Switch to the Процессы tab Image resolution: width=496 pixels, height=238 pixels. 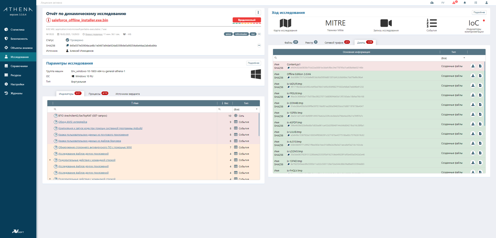pos(95,94)
